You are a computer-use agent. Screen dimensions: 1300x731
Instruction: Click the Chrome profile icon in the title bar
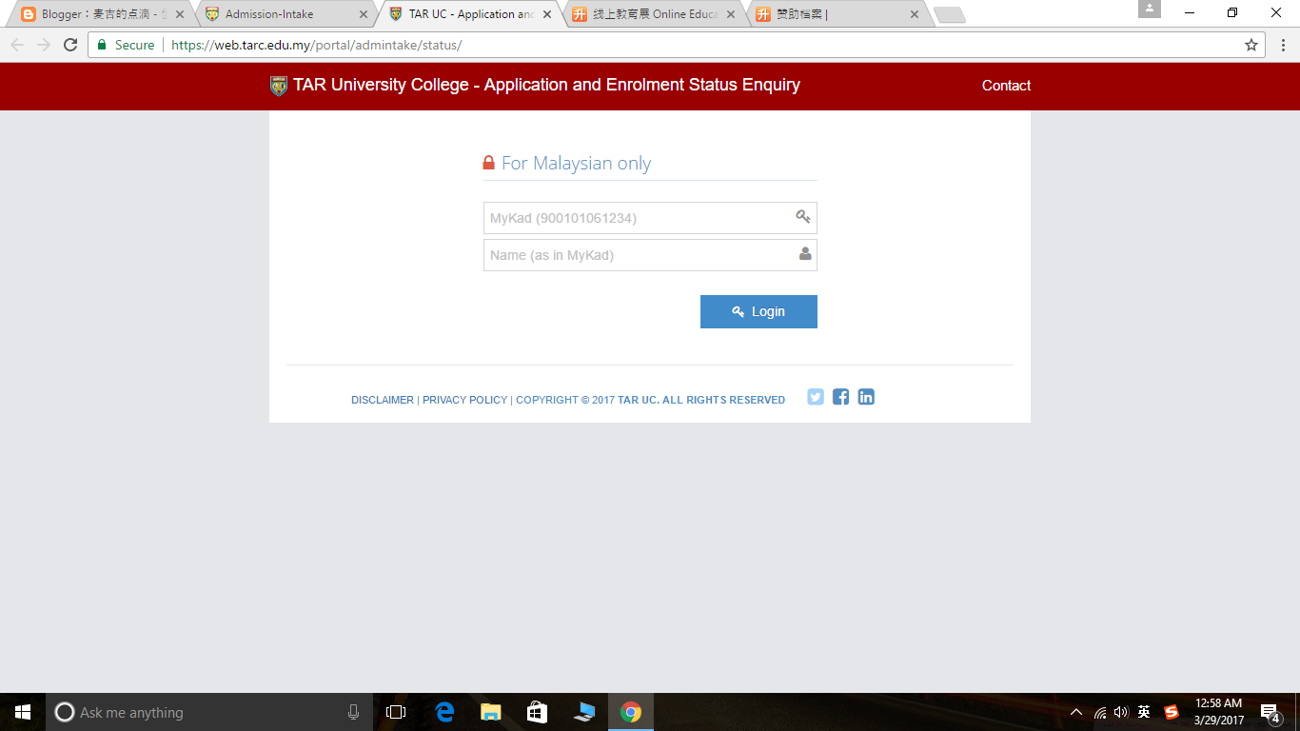(1150, 9)
